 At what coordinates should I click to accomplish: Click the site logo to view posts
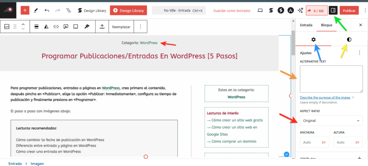pyautogui.click(x=8, y=10)
